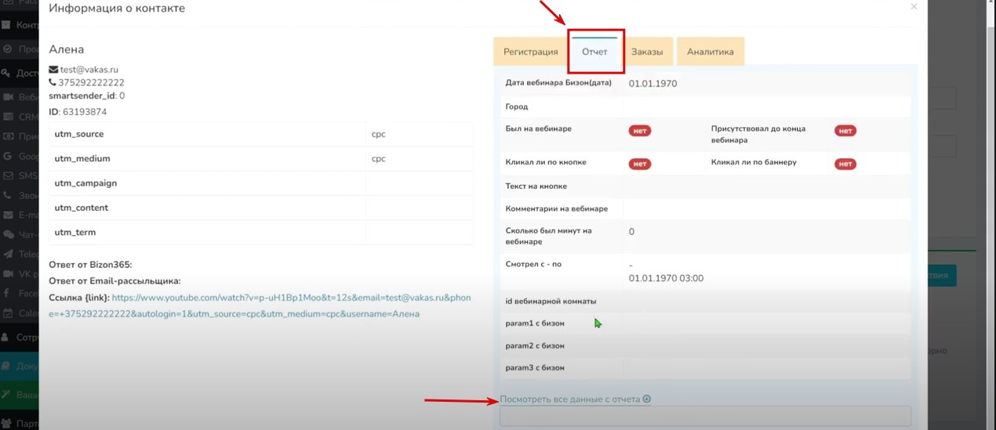The image size is (996, 430).
Task: Click the 'нет' badge for 'Кликал ли по баннеру'
Action: [845, 164]
